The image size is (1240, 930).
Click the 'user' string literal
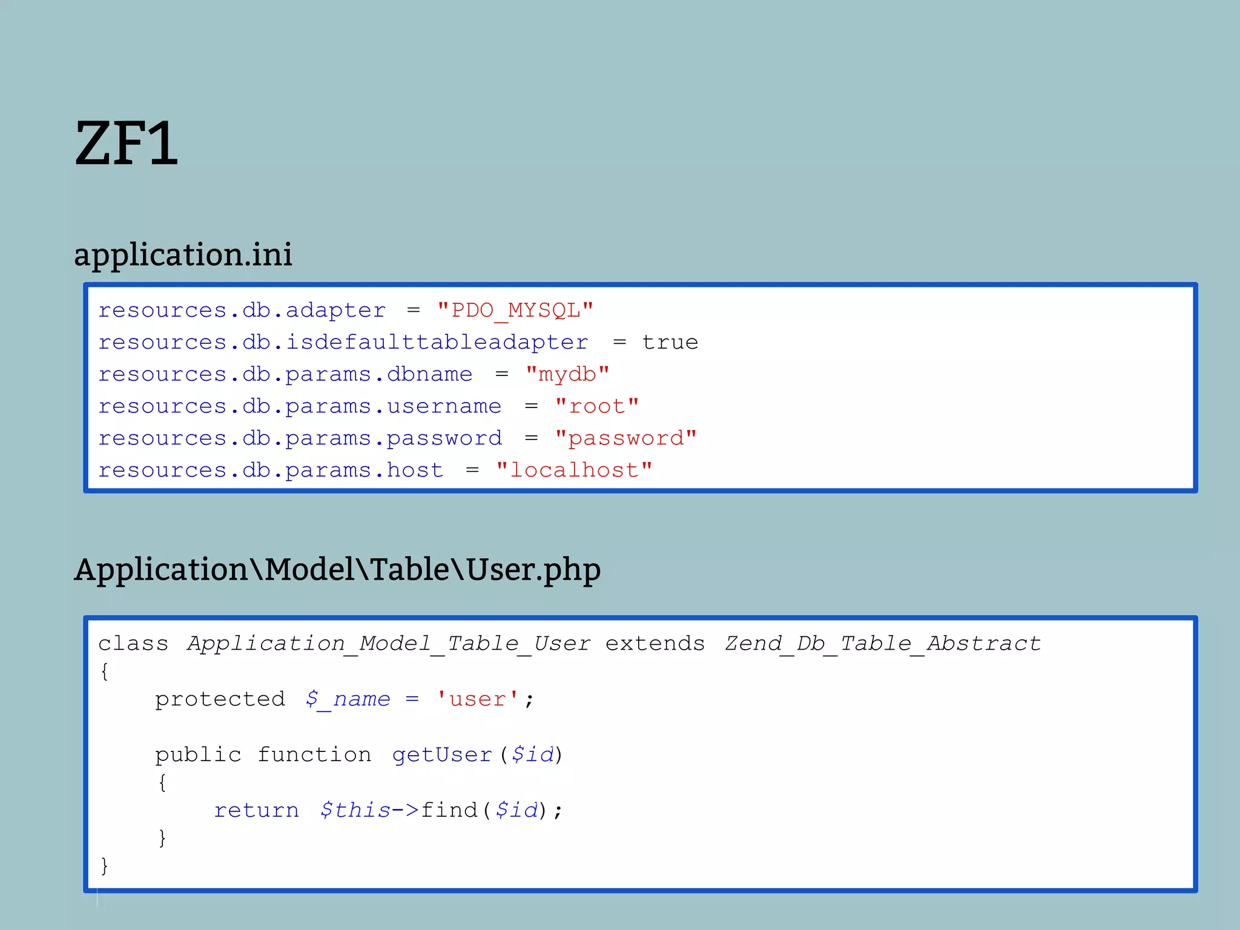[x=478, y=699]
